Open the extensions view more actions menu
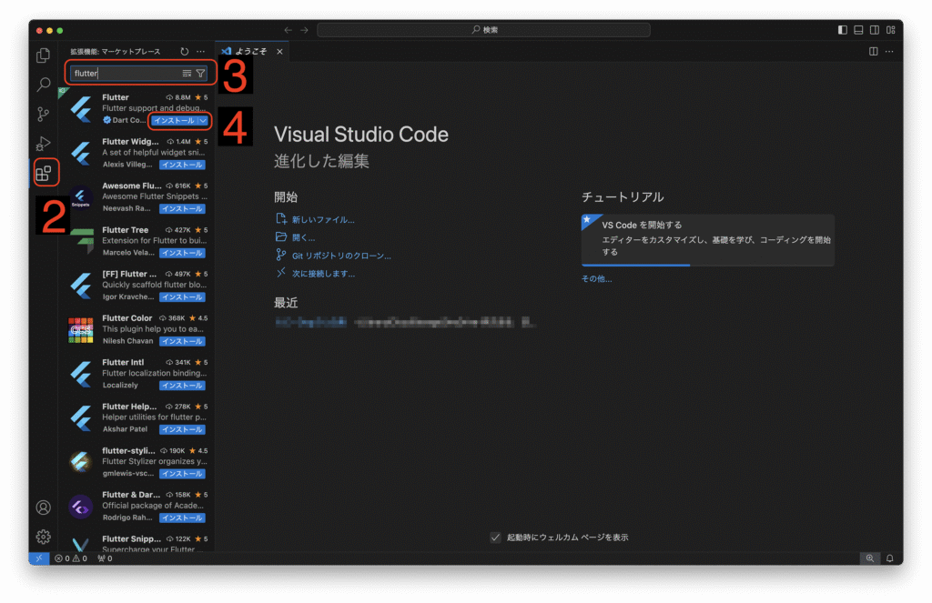This screenshot has height=603, width=932. click(x=201, y=52)
